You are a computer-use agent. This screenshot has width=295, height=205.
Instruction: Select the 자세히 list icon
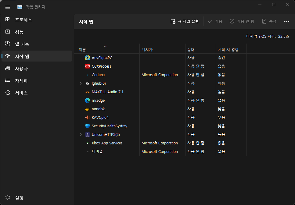coord(8,80)
